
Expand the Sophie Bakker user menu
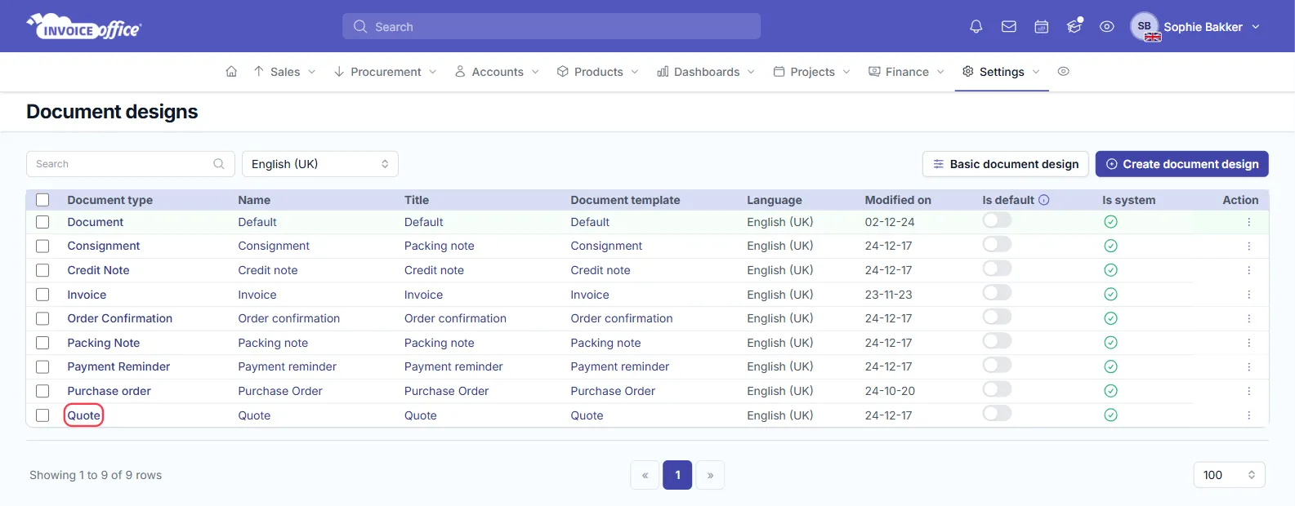[1212, 27]
